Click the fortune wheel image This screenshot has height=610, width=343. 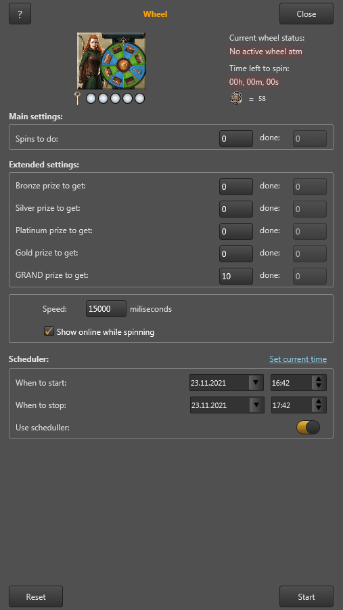pyautogui.click(x=112, y=61)
